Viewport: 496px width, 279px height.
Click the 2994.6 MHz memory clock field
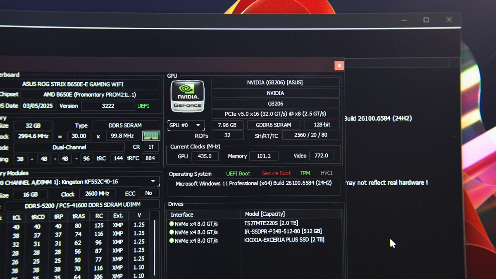tap(33, 136)
